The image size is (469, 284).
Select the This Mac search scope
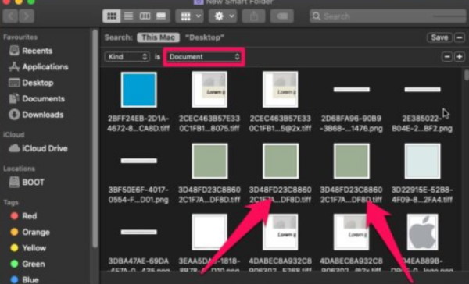[158, 37]
